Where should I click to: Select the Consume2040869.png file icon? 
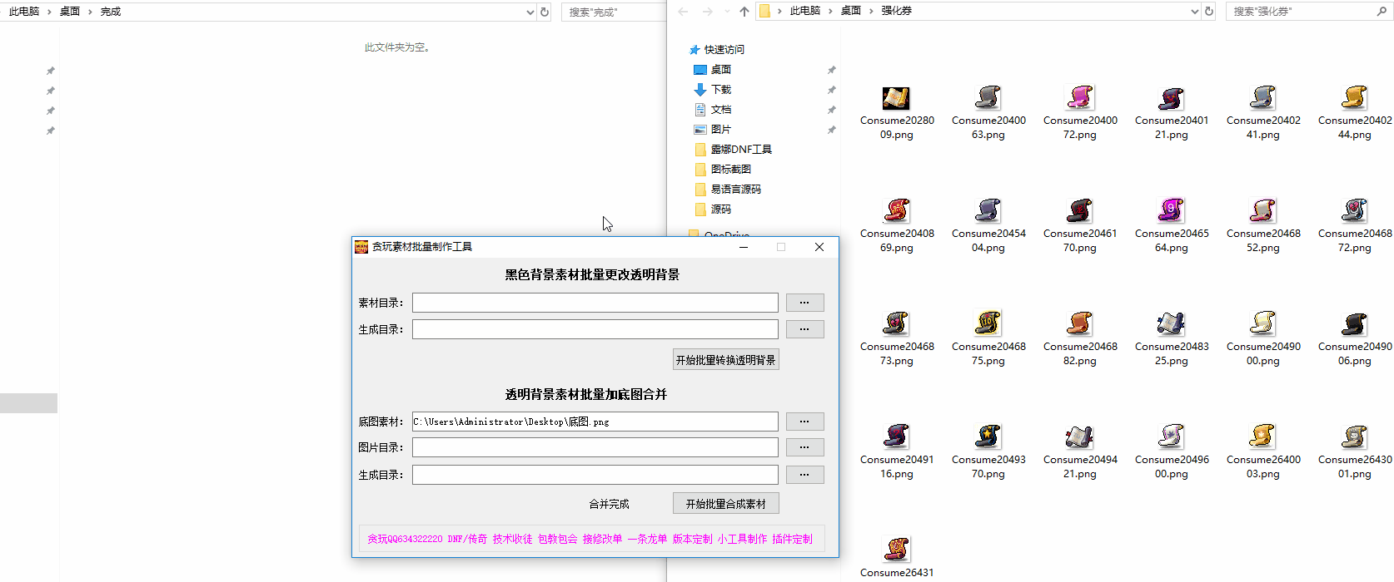(x=896, y=210)
